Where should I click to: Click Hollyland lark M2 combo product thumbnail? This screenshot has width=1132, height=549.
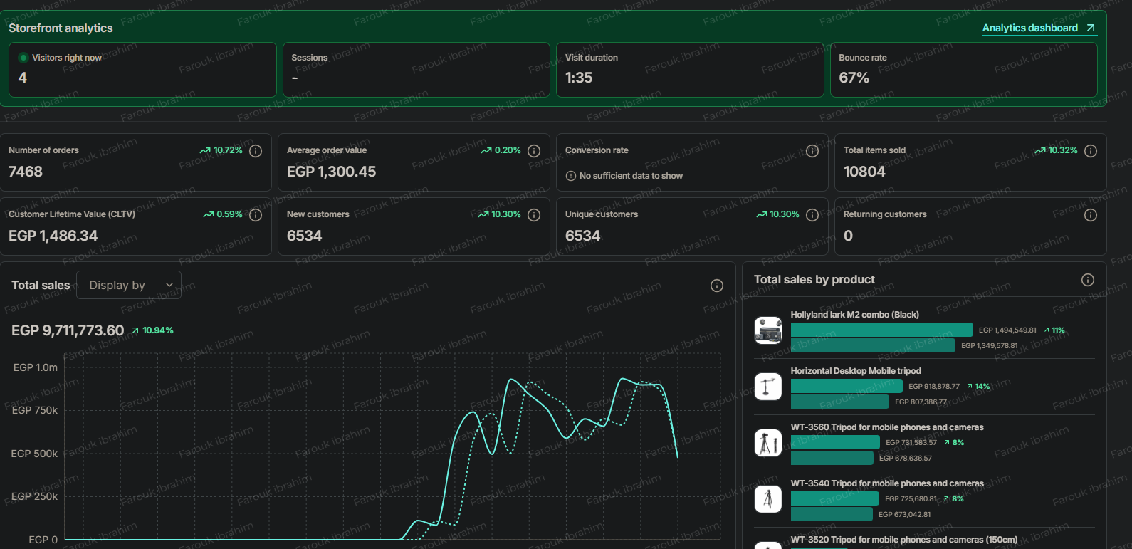click(x=768, y=330)
